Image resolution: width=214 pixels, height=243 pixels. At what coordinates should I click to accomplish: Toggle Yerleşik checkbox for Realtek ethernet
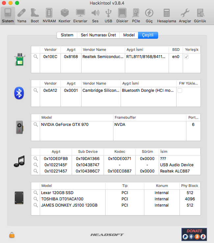[x=186, y=57]
